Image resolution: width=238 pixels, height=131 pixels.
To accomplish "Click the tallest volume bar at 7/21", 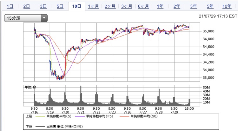I will click(x=81, y=96).
